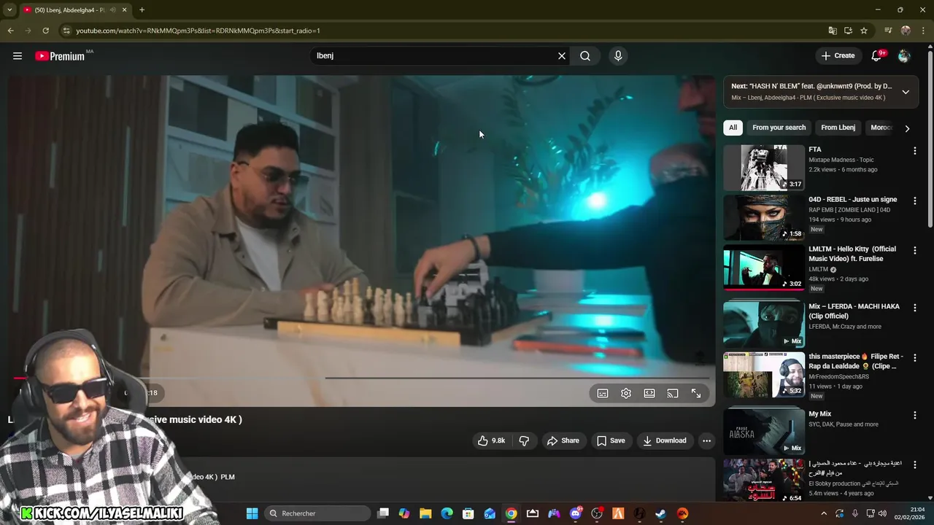Open options for the El Sobky video
This screenshot has height=525, width=934.
point(914,464)
